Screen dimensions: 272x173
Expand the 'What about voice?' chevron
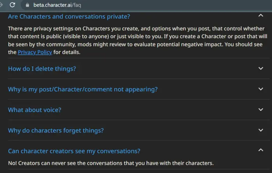point(261,110)
